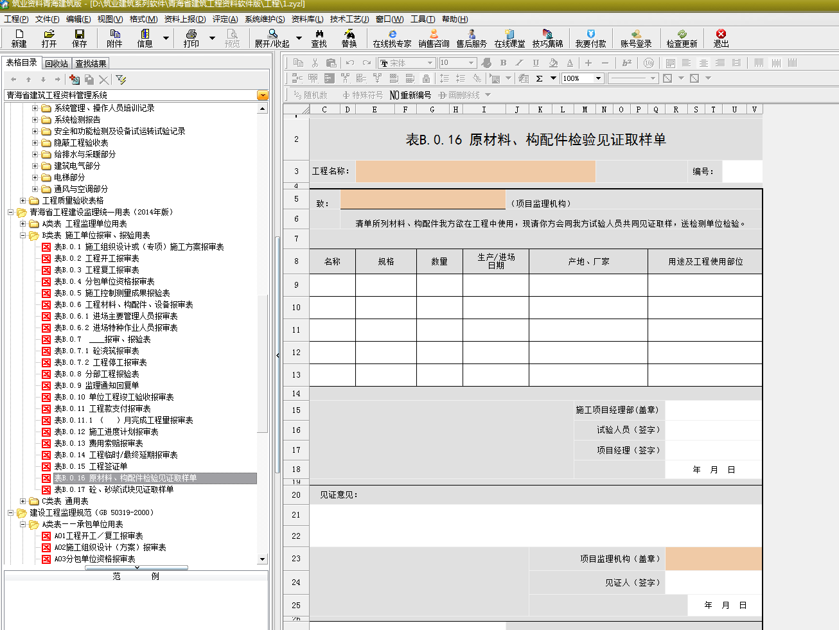Image resolution: width=839 pixels, height=630 pixels.
Task: Open the font size 10 dropdown
Action: pos(471,63)
